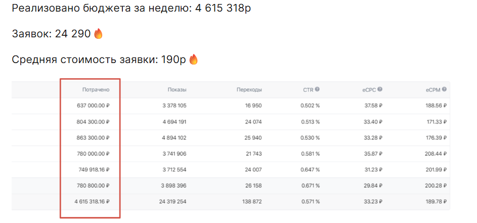The image size is (477, 223).
Task: Click the 29.84 ₽ eCPC value
Action: (x=372, y=186)
